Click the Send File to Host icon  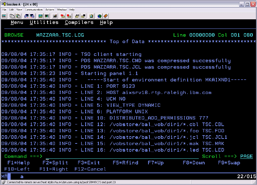point(26,16)
